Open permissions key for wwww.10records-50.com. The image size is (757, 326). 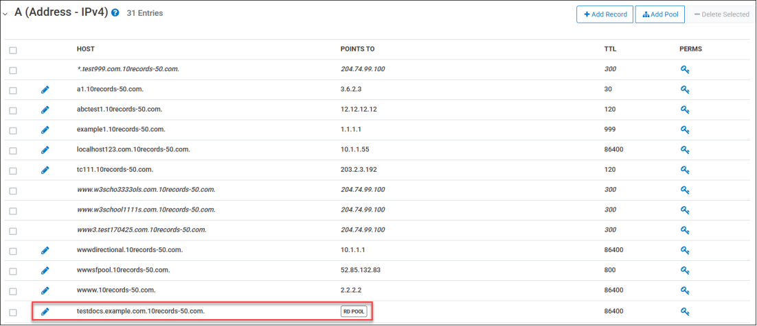click(x=685, y=290)
